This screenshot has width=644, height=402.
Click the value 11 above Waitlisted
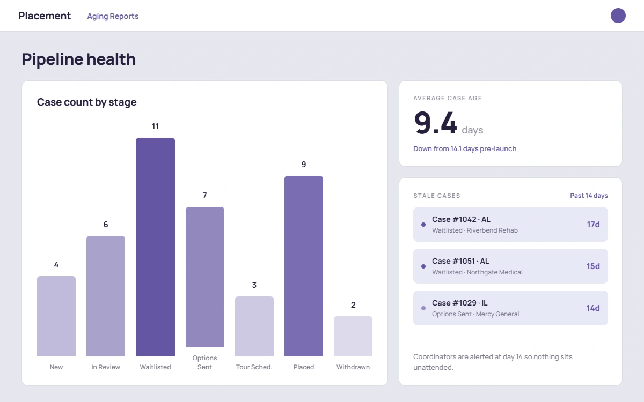click(x=155, y=126)
